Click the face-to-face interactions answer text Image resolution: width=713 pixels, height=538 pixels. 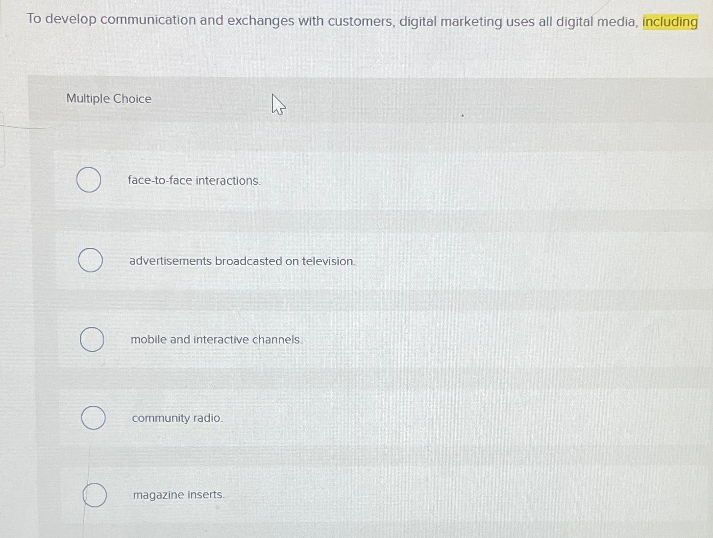(195, 180)
